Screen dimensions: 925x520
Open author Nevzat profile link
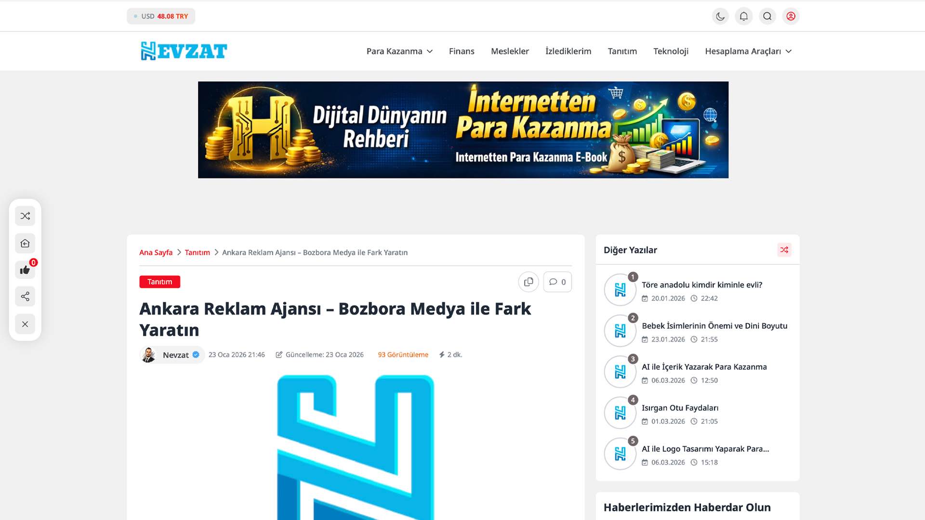point(176,355)
